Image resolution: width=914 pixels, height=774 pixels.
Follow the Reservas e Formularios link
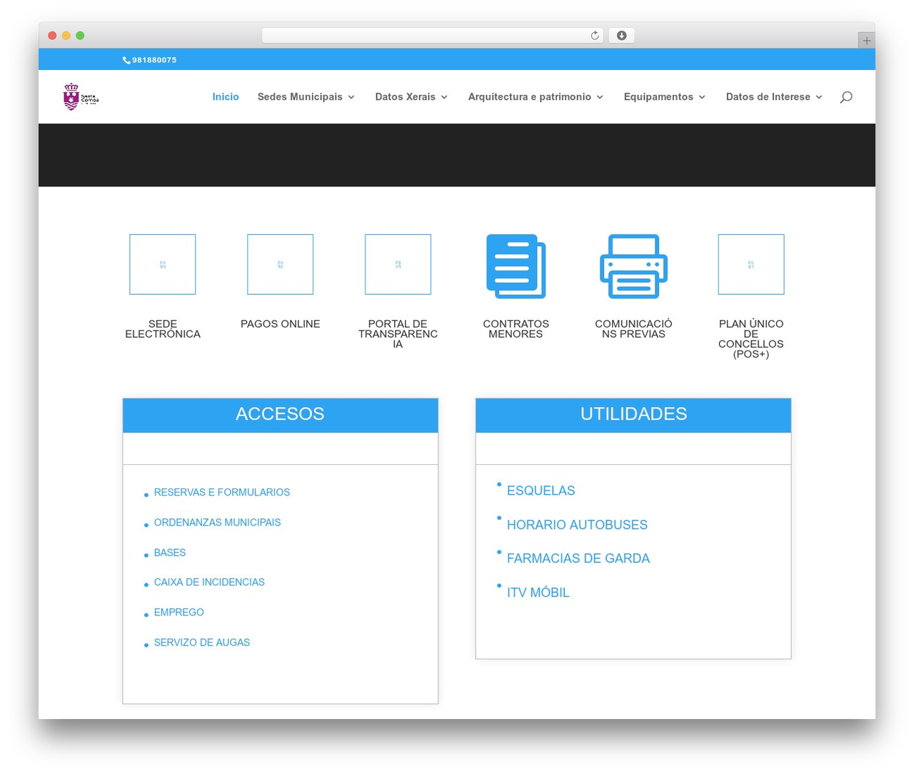222,493
